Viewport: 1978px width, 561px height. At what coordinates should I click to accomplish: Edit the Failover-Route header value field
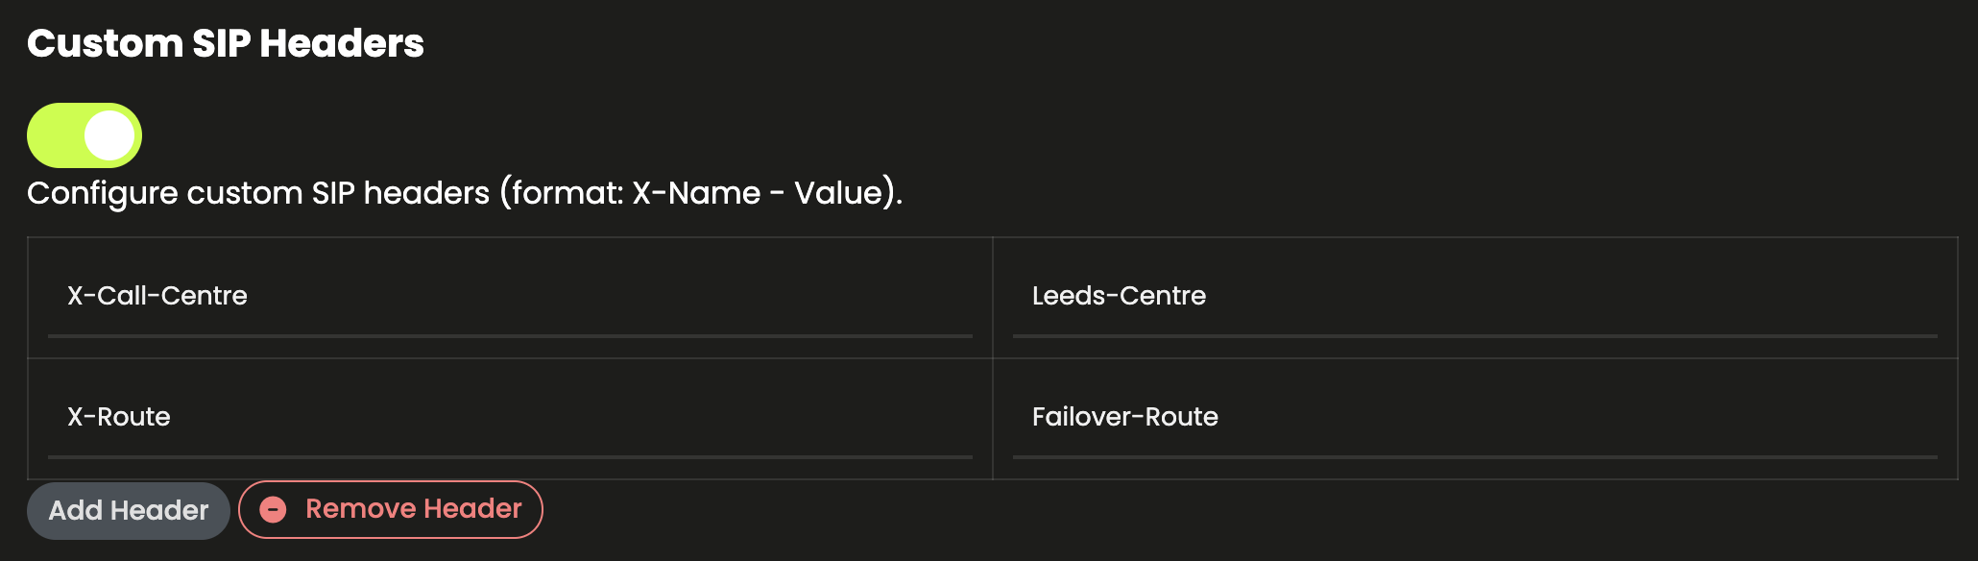[1475, 417]
